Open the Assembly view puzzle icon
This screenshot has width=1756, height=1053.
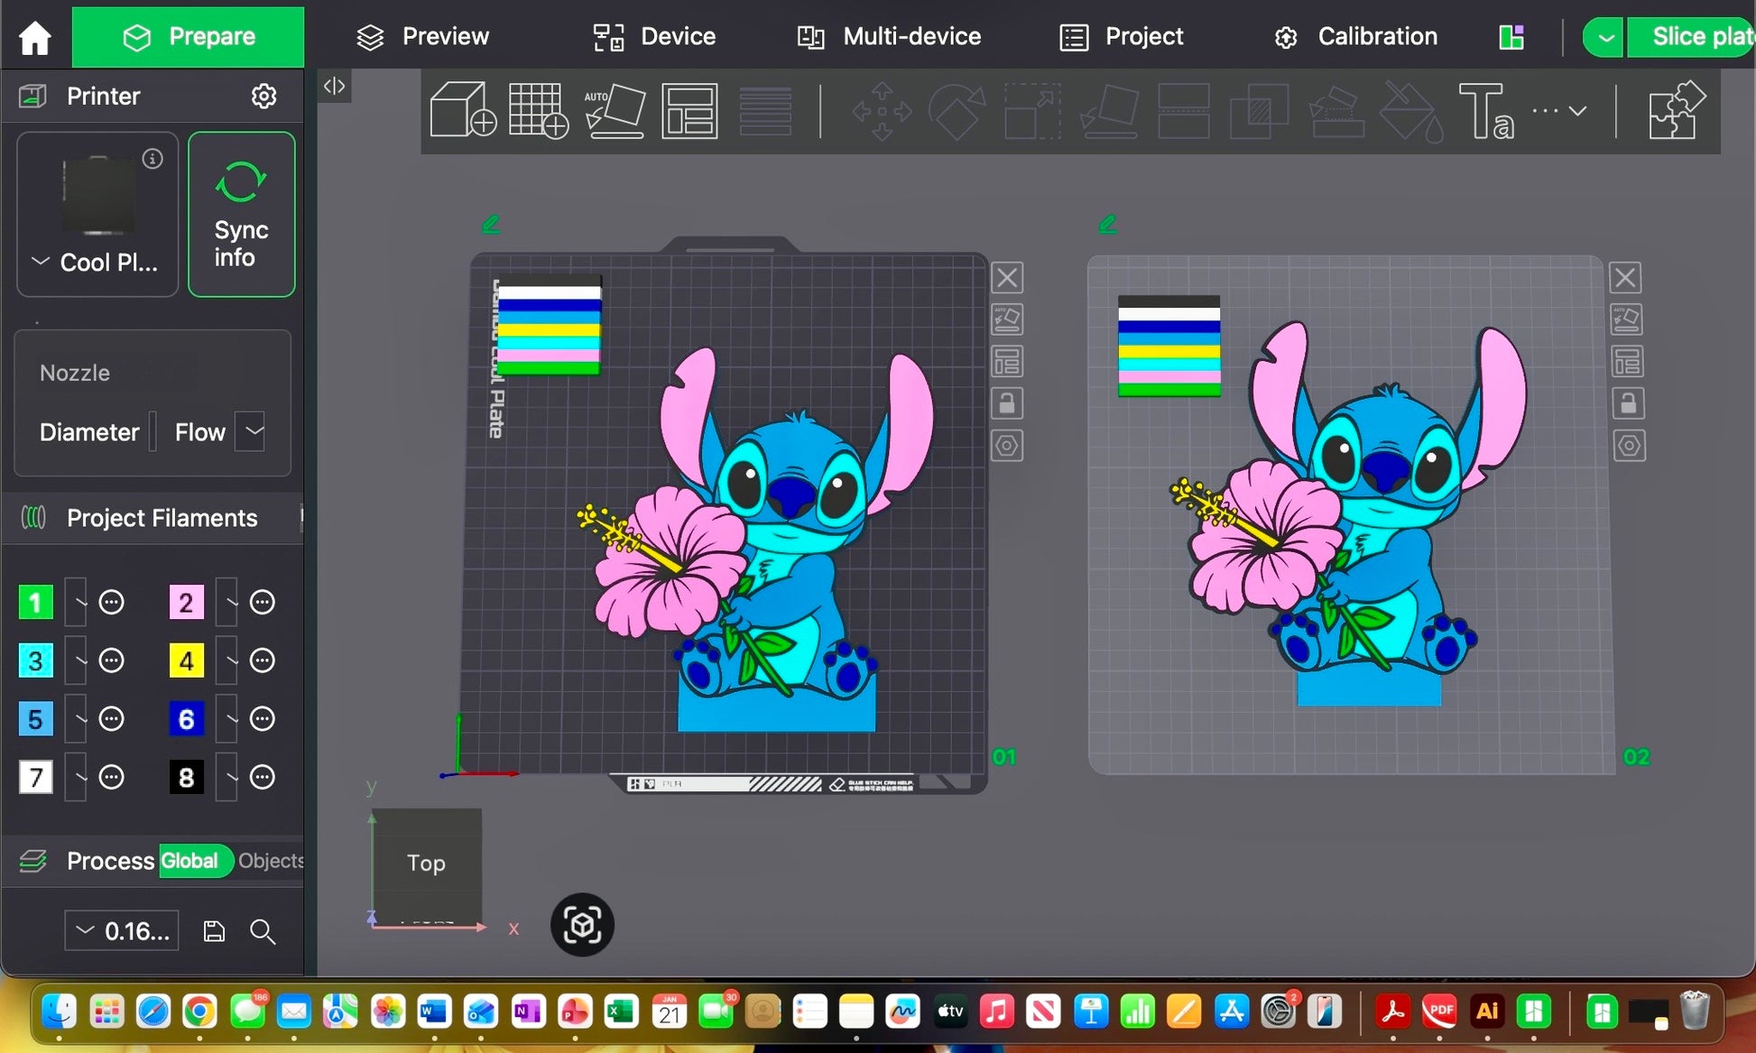1676,111
